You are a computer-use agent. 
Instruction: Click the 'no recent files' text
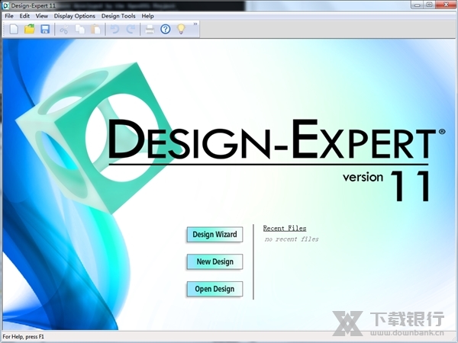(x=292, y=239)
